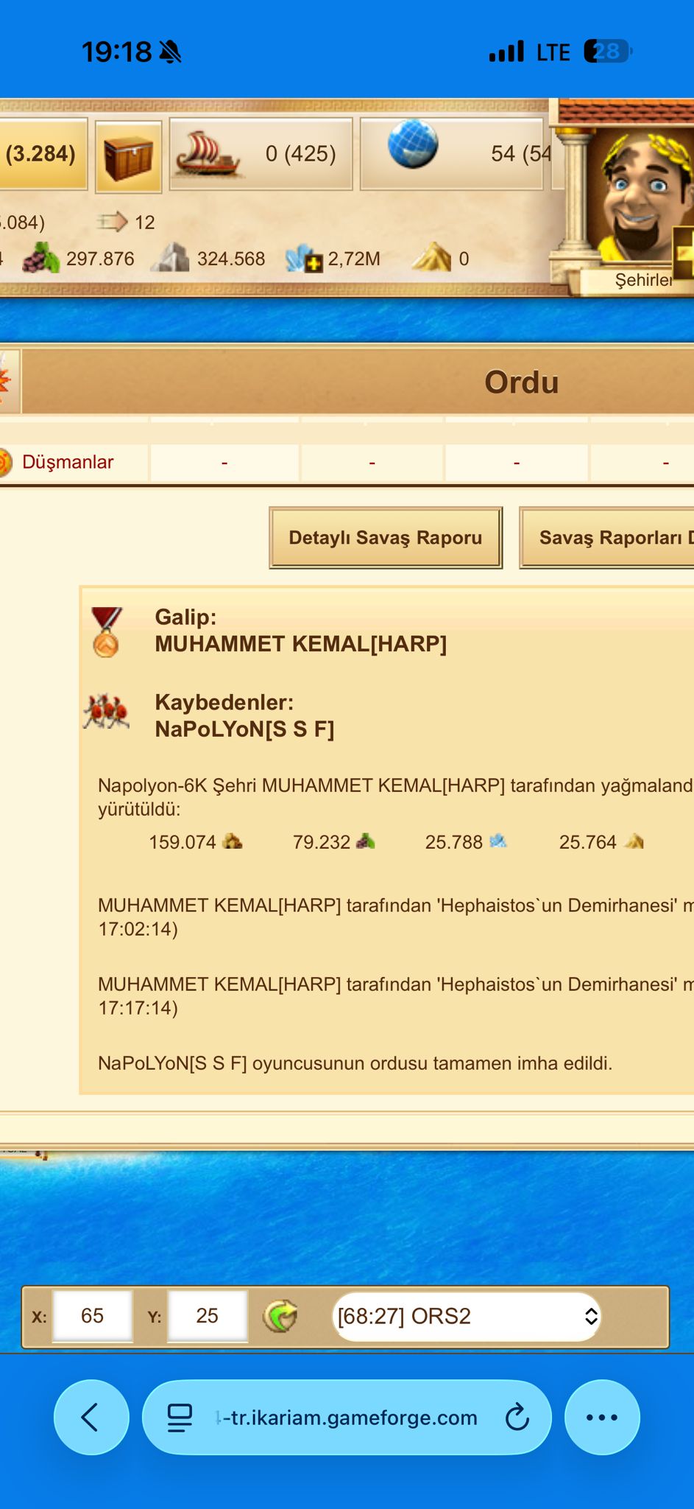Tap loser name NaPoLYoN[S S F]
This screenshot has width=694, height=1509.
click(244, 729)
